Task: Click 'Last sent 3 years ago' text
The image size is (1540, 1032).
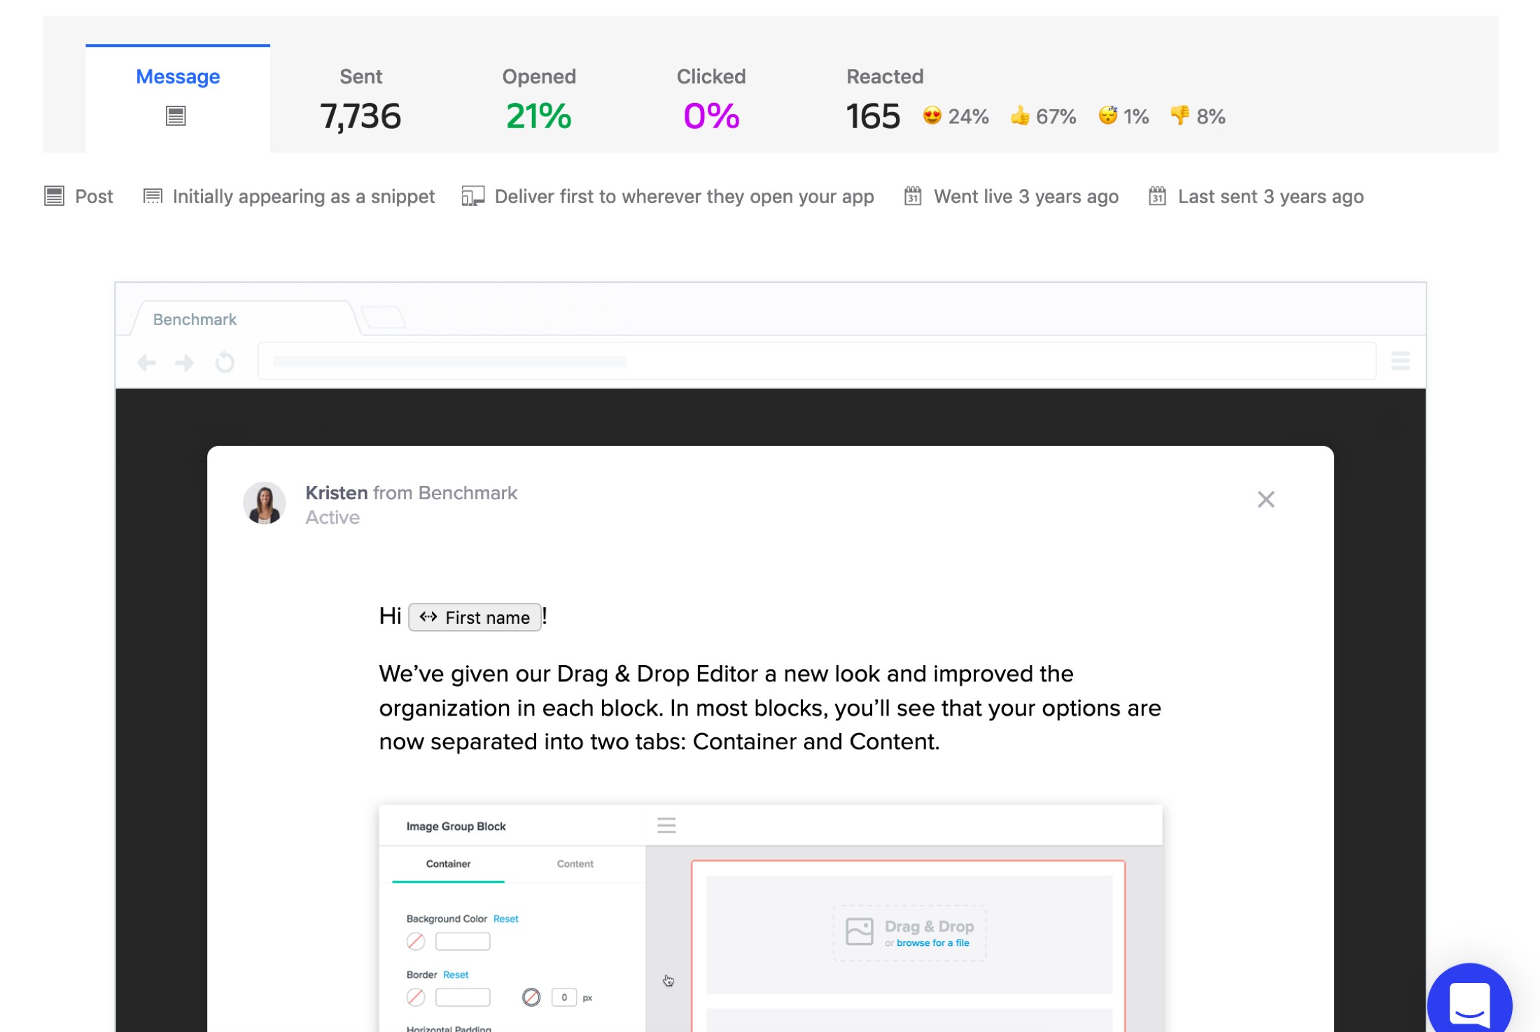Action: 1270,197
